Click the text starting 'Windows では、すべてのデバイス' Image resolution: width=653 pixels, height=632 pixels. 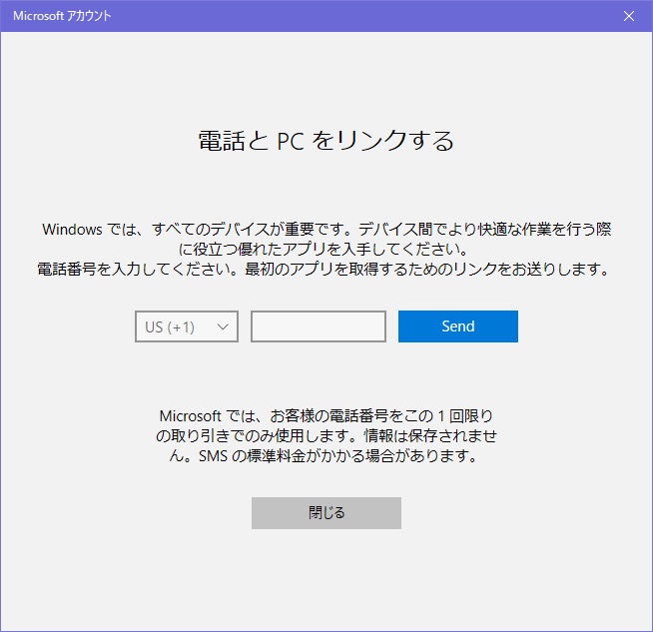[x=326, y=239]
